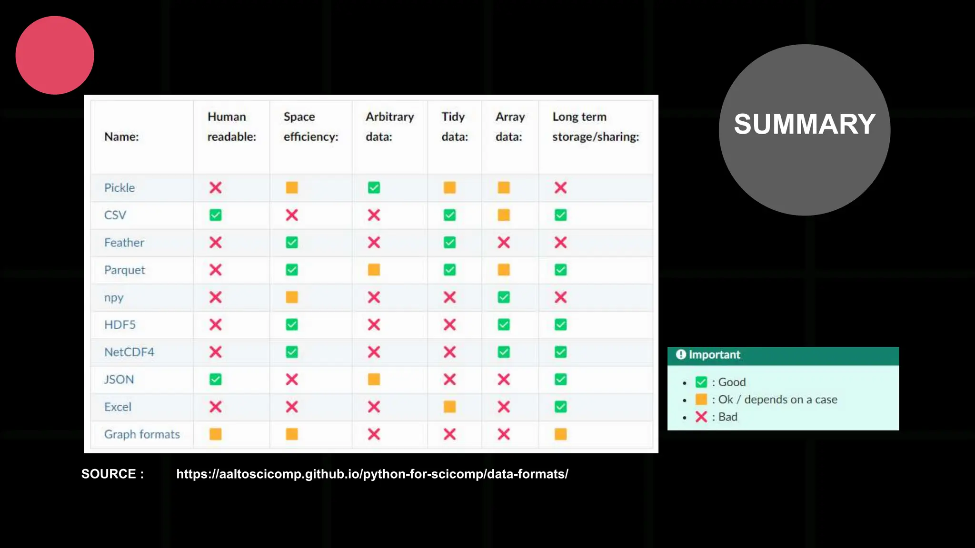Click Graph formats' orange square under Long term storage
This screenshot has width=975, height=548.
coord(560,434)
